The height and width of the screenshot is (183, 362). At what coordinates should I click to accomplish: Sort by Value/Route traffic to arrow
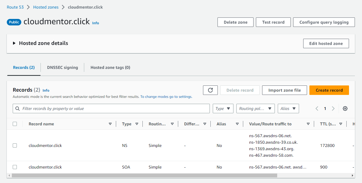click(x=308, y=124)
